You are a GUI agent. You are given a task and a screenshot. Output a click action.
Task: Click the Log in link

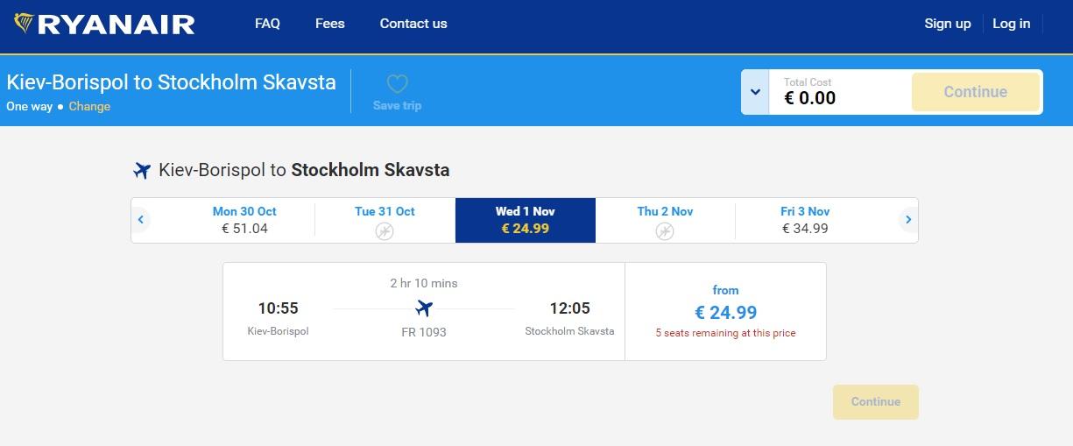1012,24
